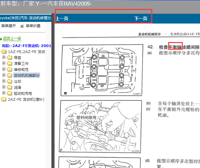
Task: Expand the 冷却 tree node
Action: pos(4,81)
